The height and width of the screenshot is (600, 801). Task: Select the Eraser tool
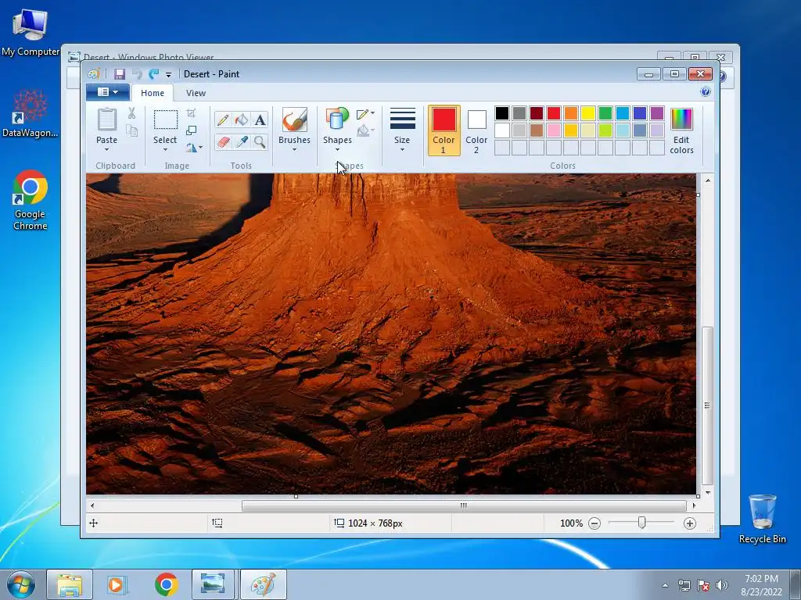coord(223,141)
